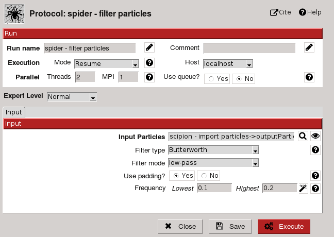Open the Filter type Butterworth dropdown
The height and width of the screenshot is (237, 334).
pyautogui.click(x=213, y=150)
